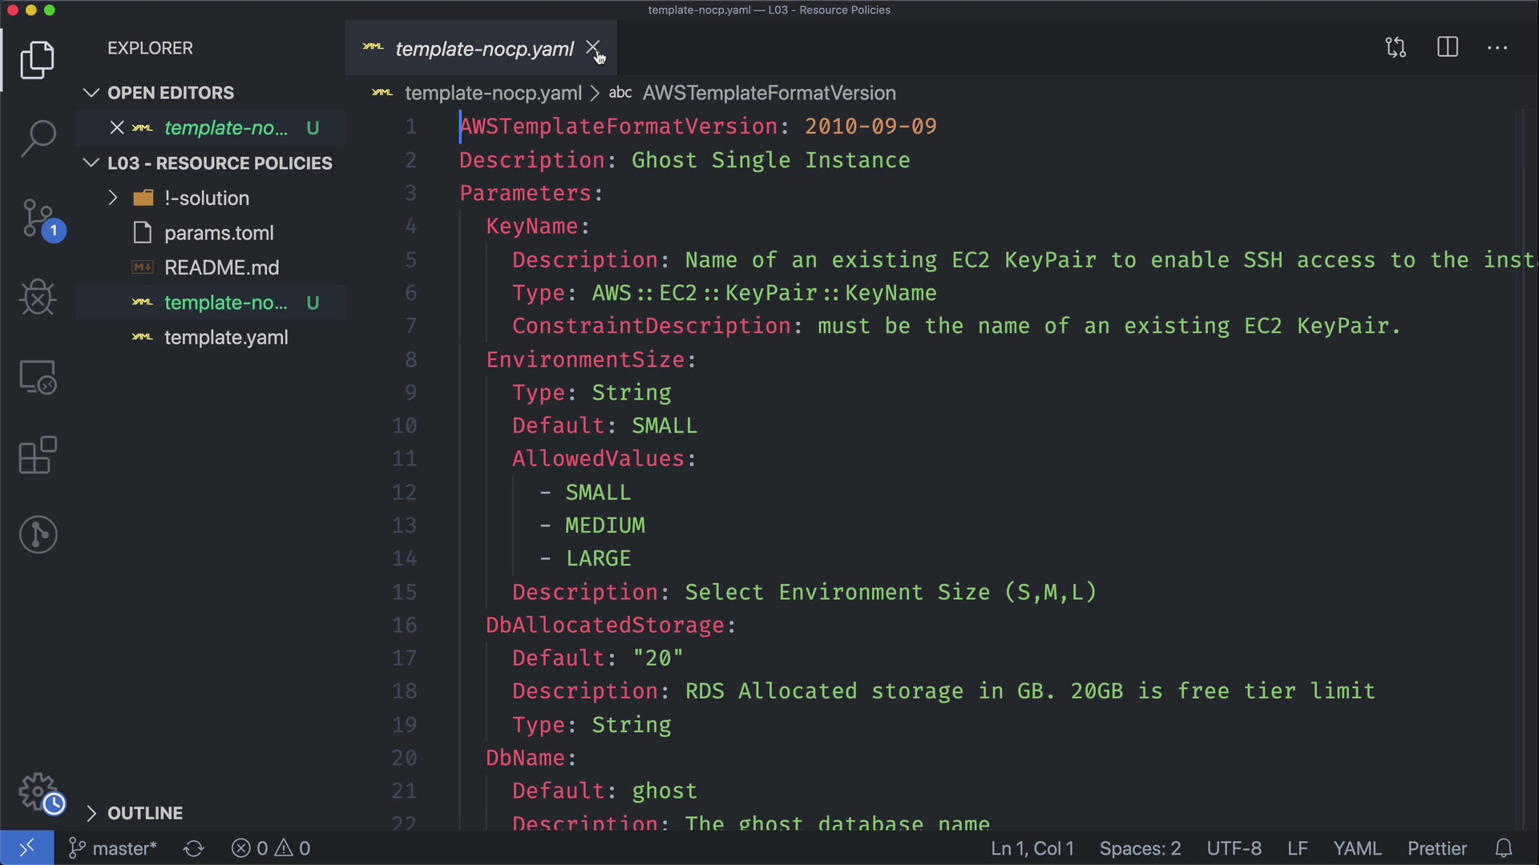Screen dimensions: 1539x865
Task: Click the Manage settings gear icon
Action: point(38,792)
